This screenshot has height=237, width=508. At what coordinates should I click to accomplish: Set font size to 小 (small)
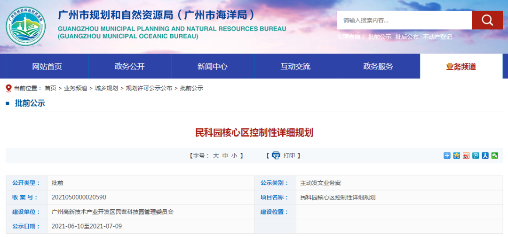(x=234, y=156)
